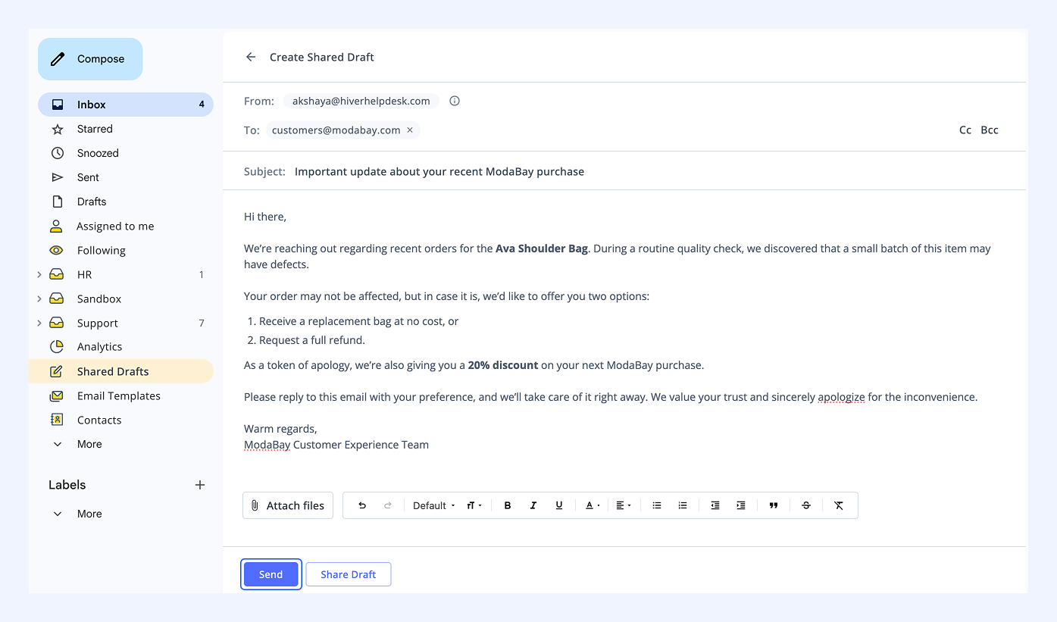Click the back arrow beside Create Shared Draft
Screen dimensions: 1057x622
[251, 57]
